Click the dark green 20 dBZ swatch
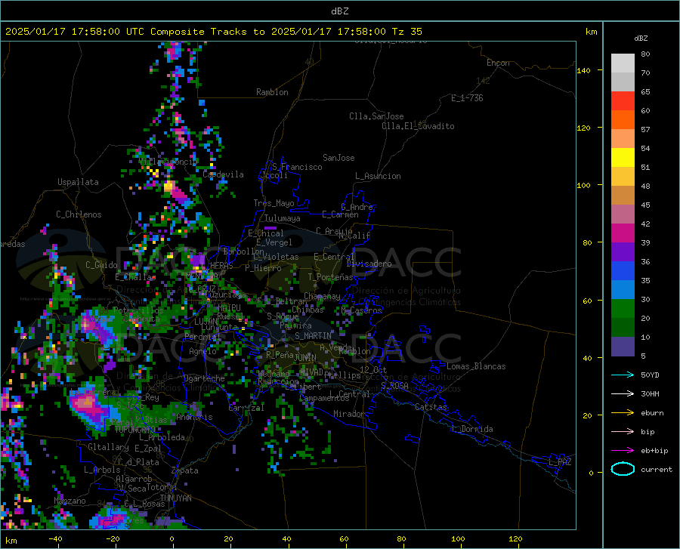 tap(623, 328)
